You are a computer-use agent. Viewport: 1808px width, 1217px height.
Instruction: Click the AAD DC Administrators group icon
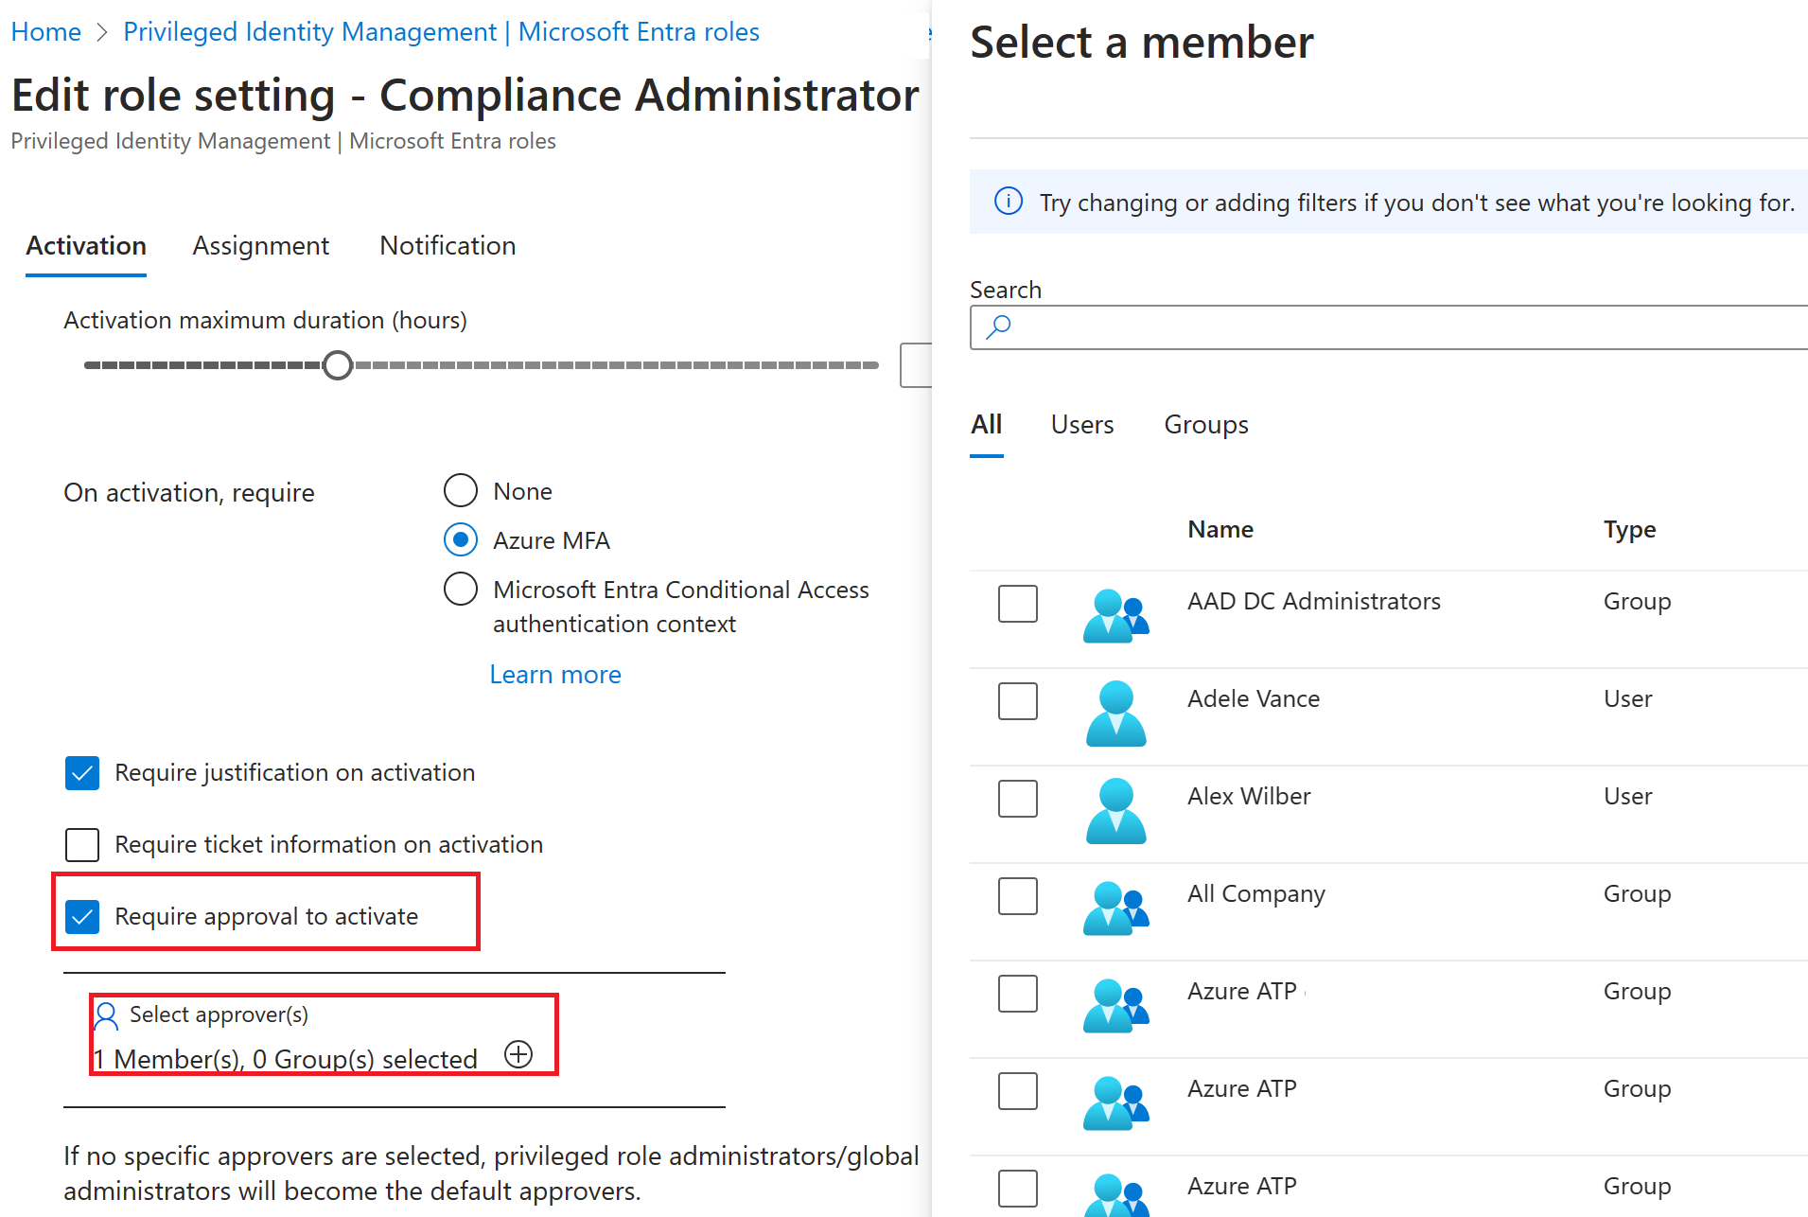pos(1115,616)
